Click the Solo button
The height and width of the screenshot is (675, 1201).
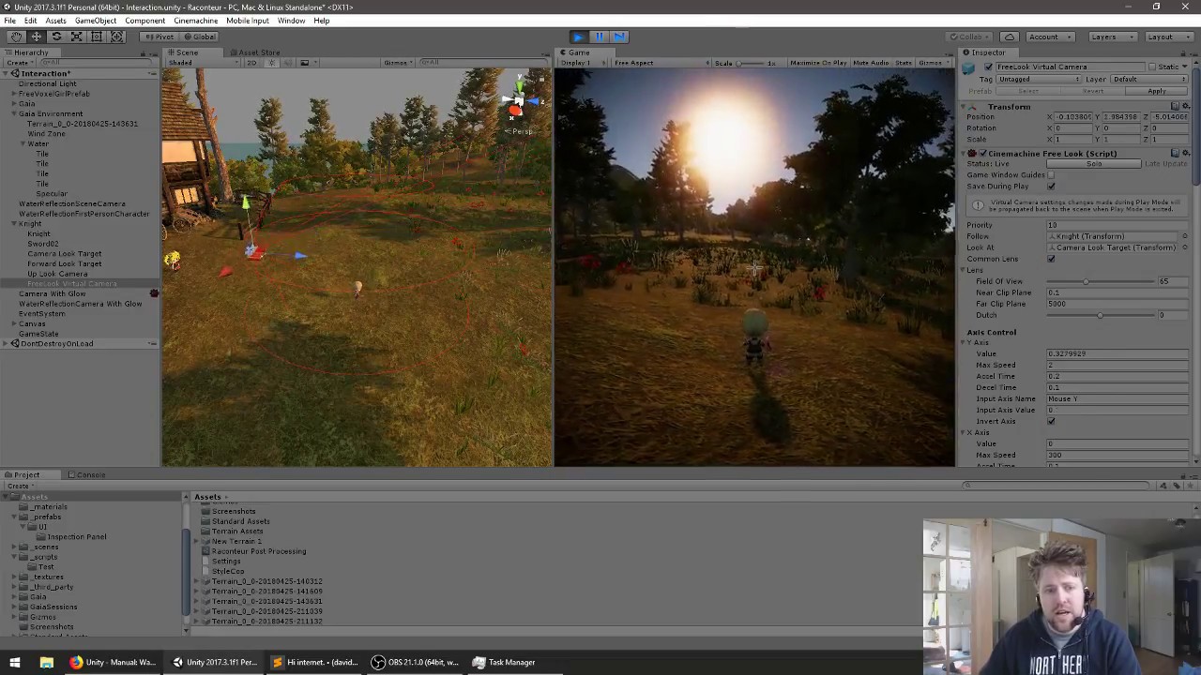1094,164
